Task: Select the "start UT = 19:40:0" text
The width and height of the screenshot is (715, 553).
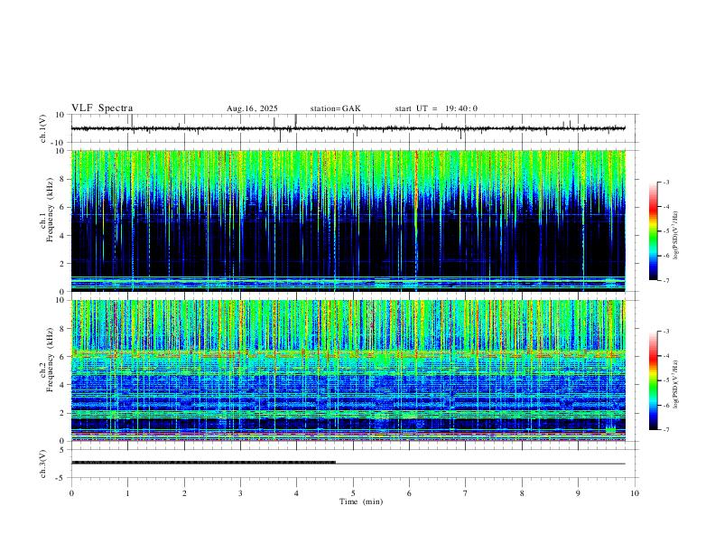Action: click(436, 108)
